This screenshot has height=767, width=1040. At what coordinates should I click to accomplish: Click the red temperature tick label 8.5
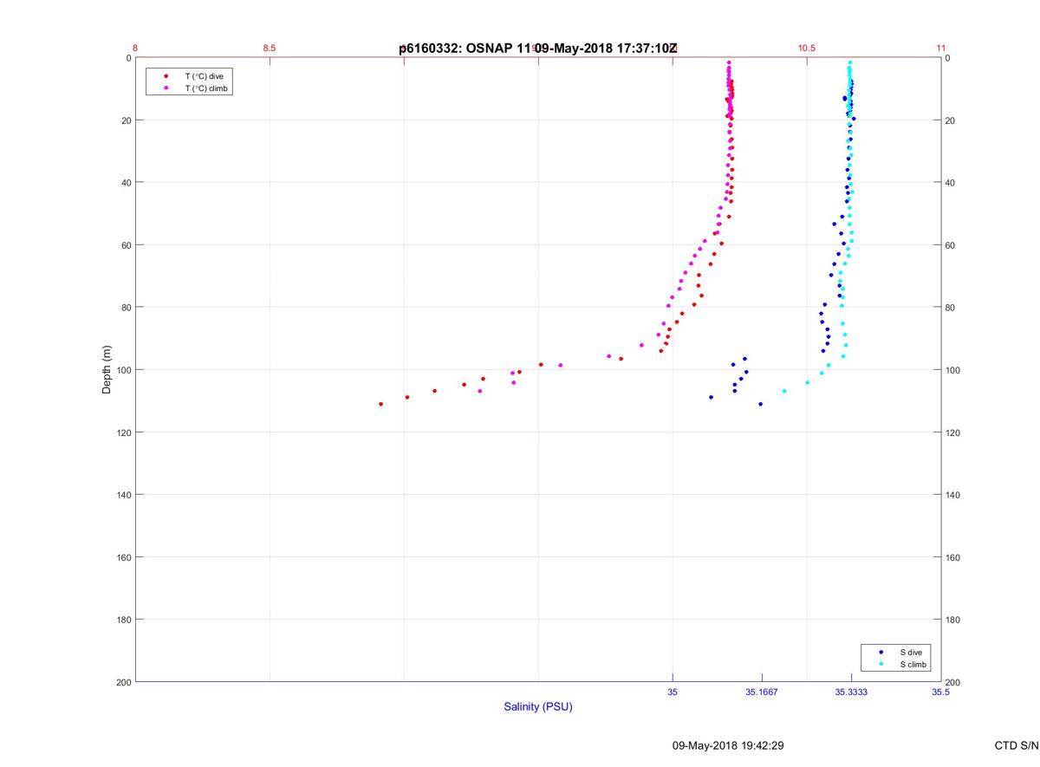[x=269, y=48]
